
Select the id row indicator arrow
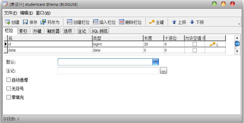[6, 44]
